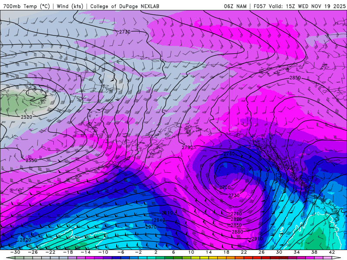347x260 pixels.
Task: Select the 30 color scale value
Action: 279,252
